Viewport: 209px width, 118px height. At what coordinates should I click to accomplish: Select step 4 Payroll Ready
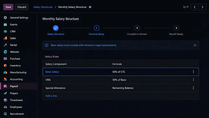176,28
